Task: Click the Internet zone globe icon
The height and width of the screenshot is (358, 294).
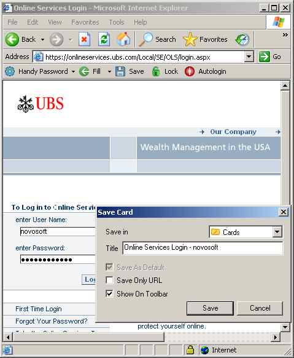Action: (205, 350)
